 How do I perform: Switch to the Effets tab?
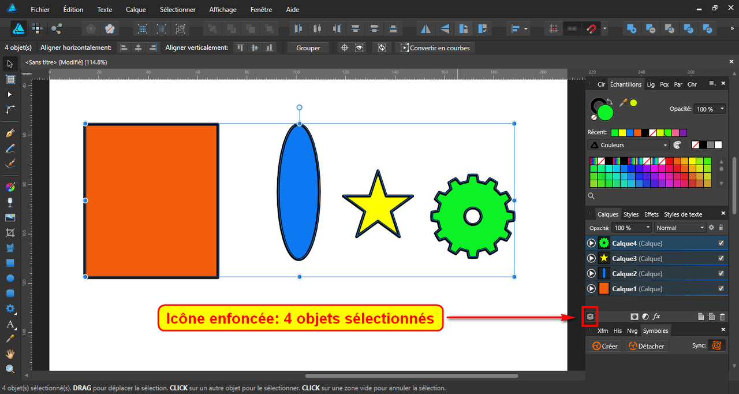point(651,214)
